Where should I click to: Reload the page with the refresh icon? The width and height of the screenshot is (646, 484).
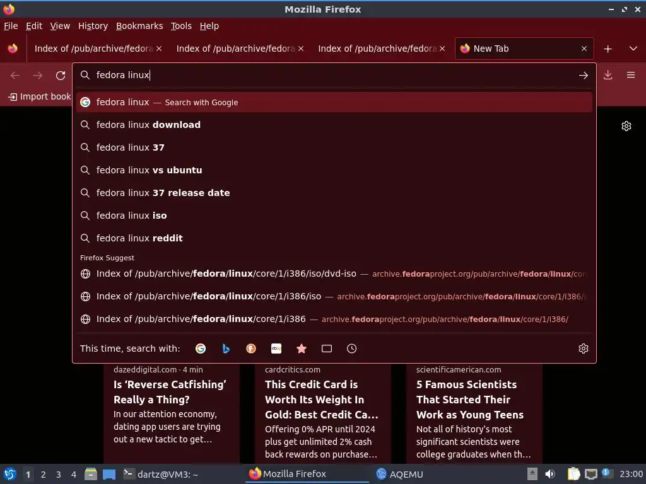click(61, 76)
